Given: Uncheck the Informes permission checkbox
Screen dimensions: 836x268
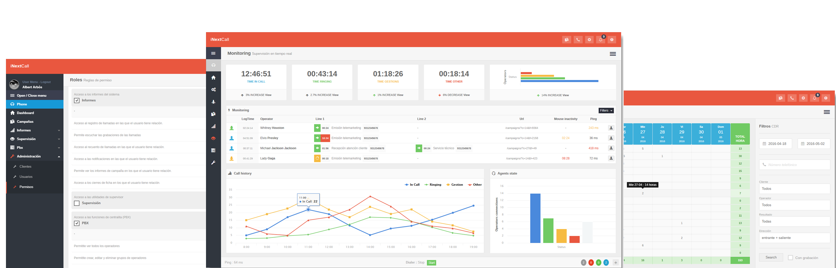Looking at the screenshot, I should pos(77,100).
